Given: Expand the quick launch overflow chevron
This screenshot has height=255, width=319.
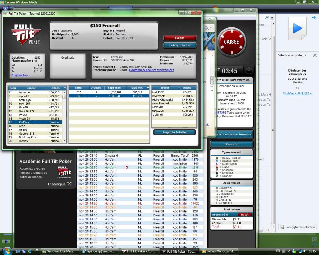Looking at the screenshot, I should [x=37, y=250].
